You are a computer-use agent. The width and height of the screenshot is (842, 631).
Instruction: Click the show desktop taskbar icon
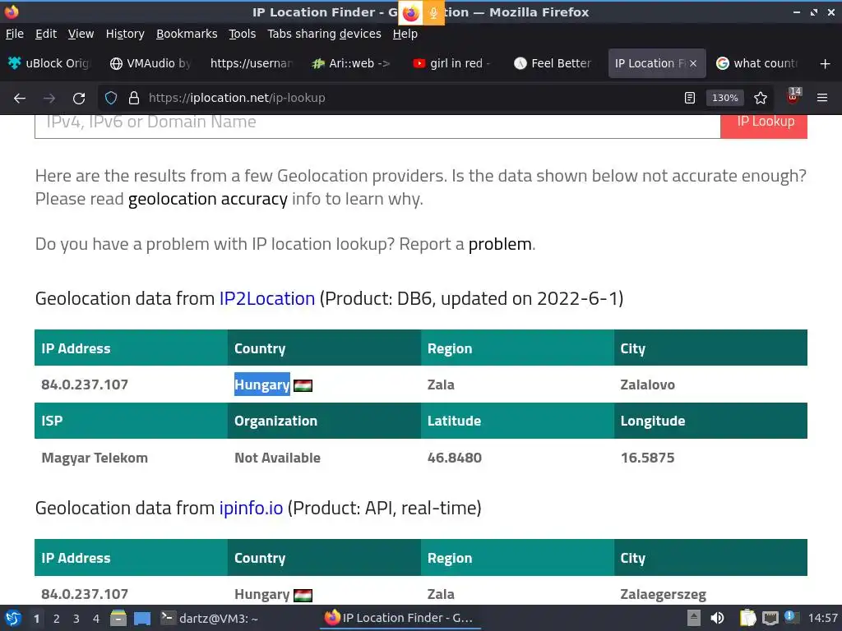(x=141, y=618)
